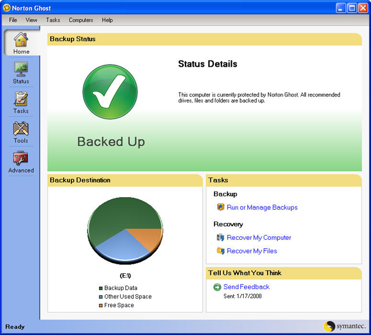Click the green arrow icon beside Send Feedback

point(217,287)
